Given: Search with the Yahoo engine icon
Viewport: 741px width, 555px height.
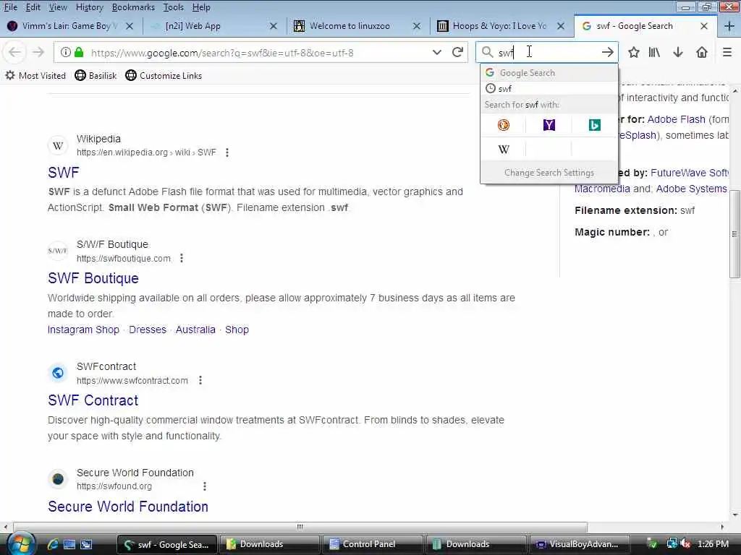Looking at the screenshot, I should [x=549, y=125].
